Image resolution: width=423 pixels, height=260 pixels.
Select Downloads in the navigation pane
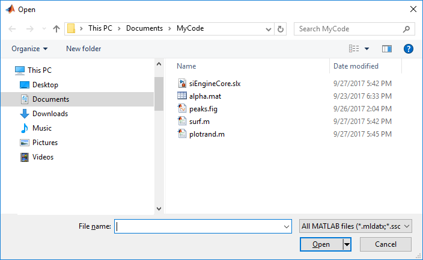coord(50,114)
